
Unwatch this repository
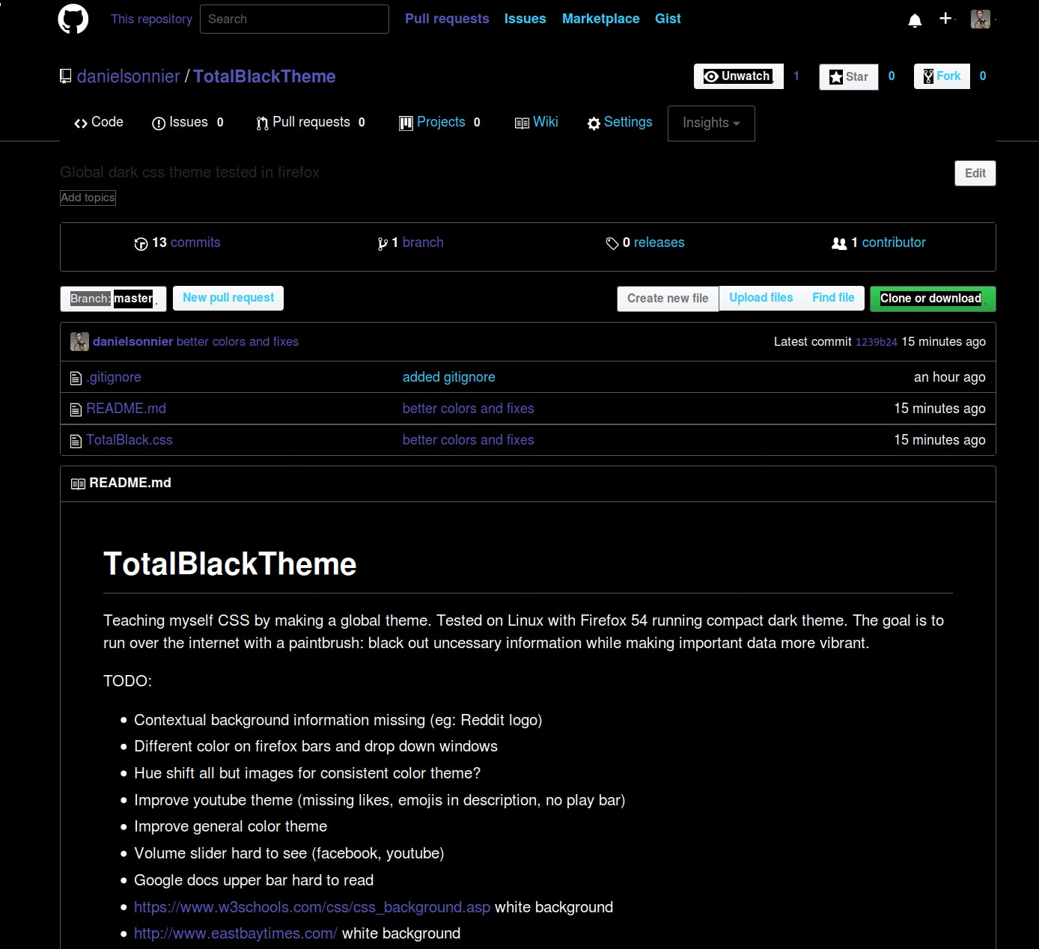click(738, 76)
